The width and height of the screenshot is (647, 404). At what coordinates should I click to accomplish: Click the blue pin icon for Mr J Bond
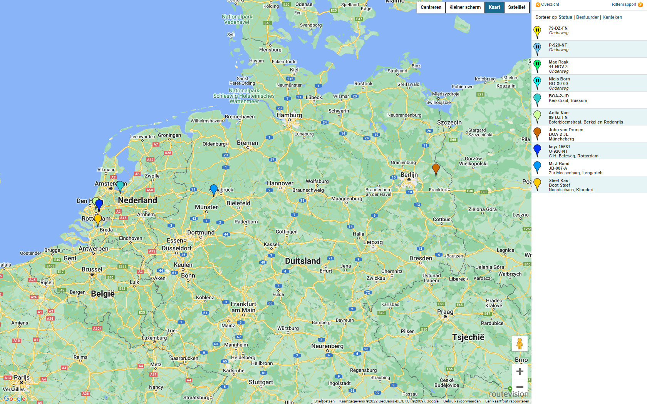[x=537, y=168]
